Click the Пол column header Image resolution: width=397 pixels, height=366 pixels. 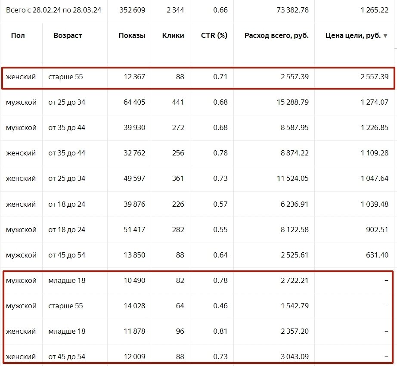tap(18, 36)
